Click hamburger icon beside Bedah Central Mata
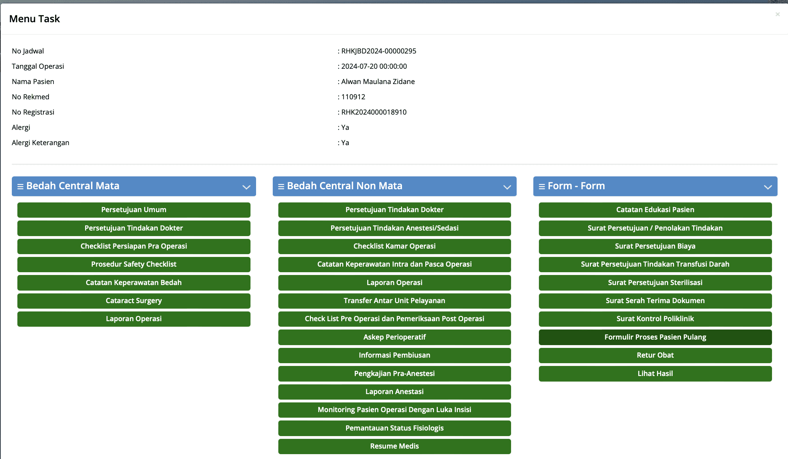788x459 pixels. coord(20,186)
